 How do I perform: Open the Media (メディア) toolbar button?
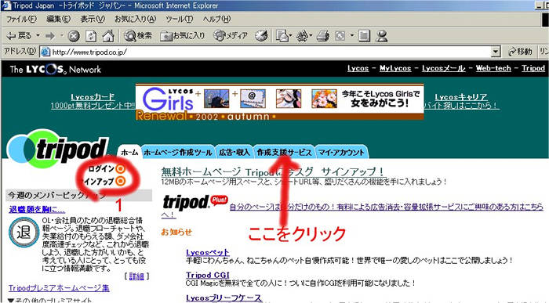click(231, 36)
